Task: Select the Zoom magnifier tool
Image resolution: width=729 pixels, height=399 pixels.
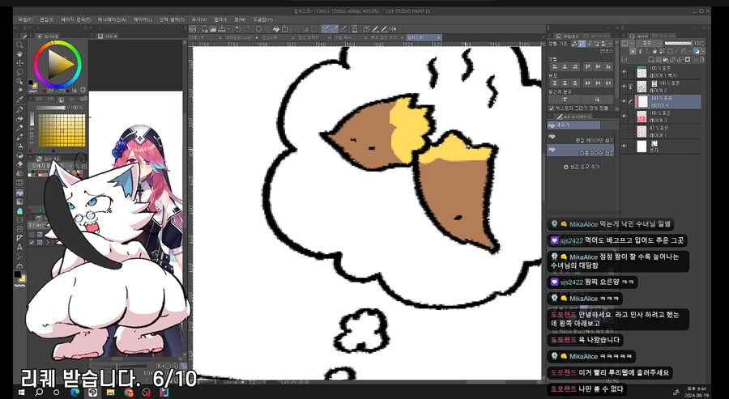Action: [20, 42]
